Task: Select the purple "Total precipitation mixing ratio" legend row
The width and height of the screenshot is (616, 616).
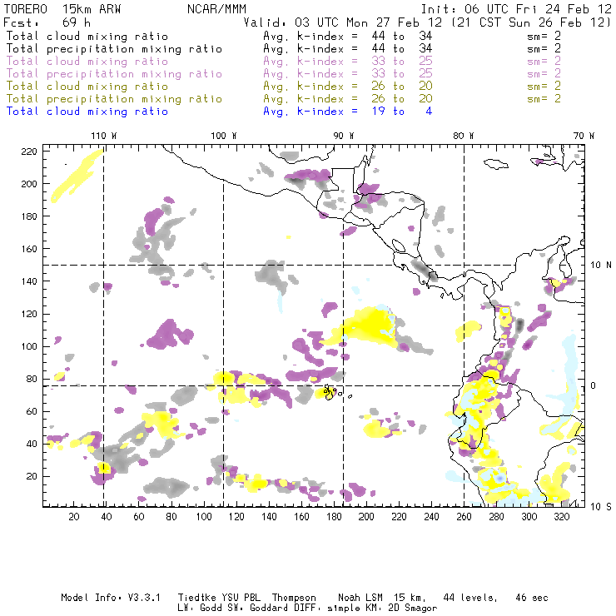Action: pos(283,73)
